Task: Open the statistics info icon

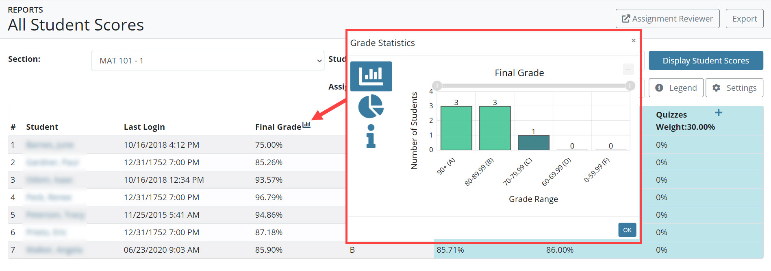Action: 370,136
